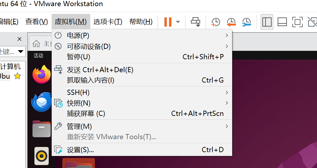Image resolution: width=317 pixels, height=168 pixels.
Task: Launch Thunderbird mail from the Ubuntu dock
Action: pos(42,102)
